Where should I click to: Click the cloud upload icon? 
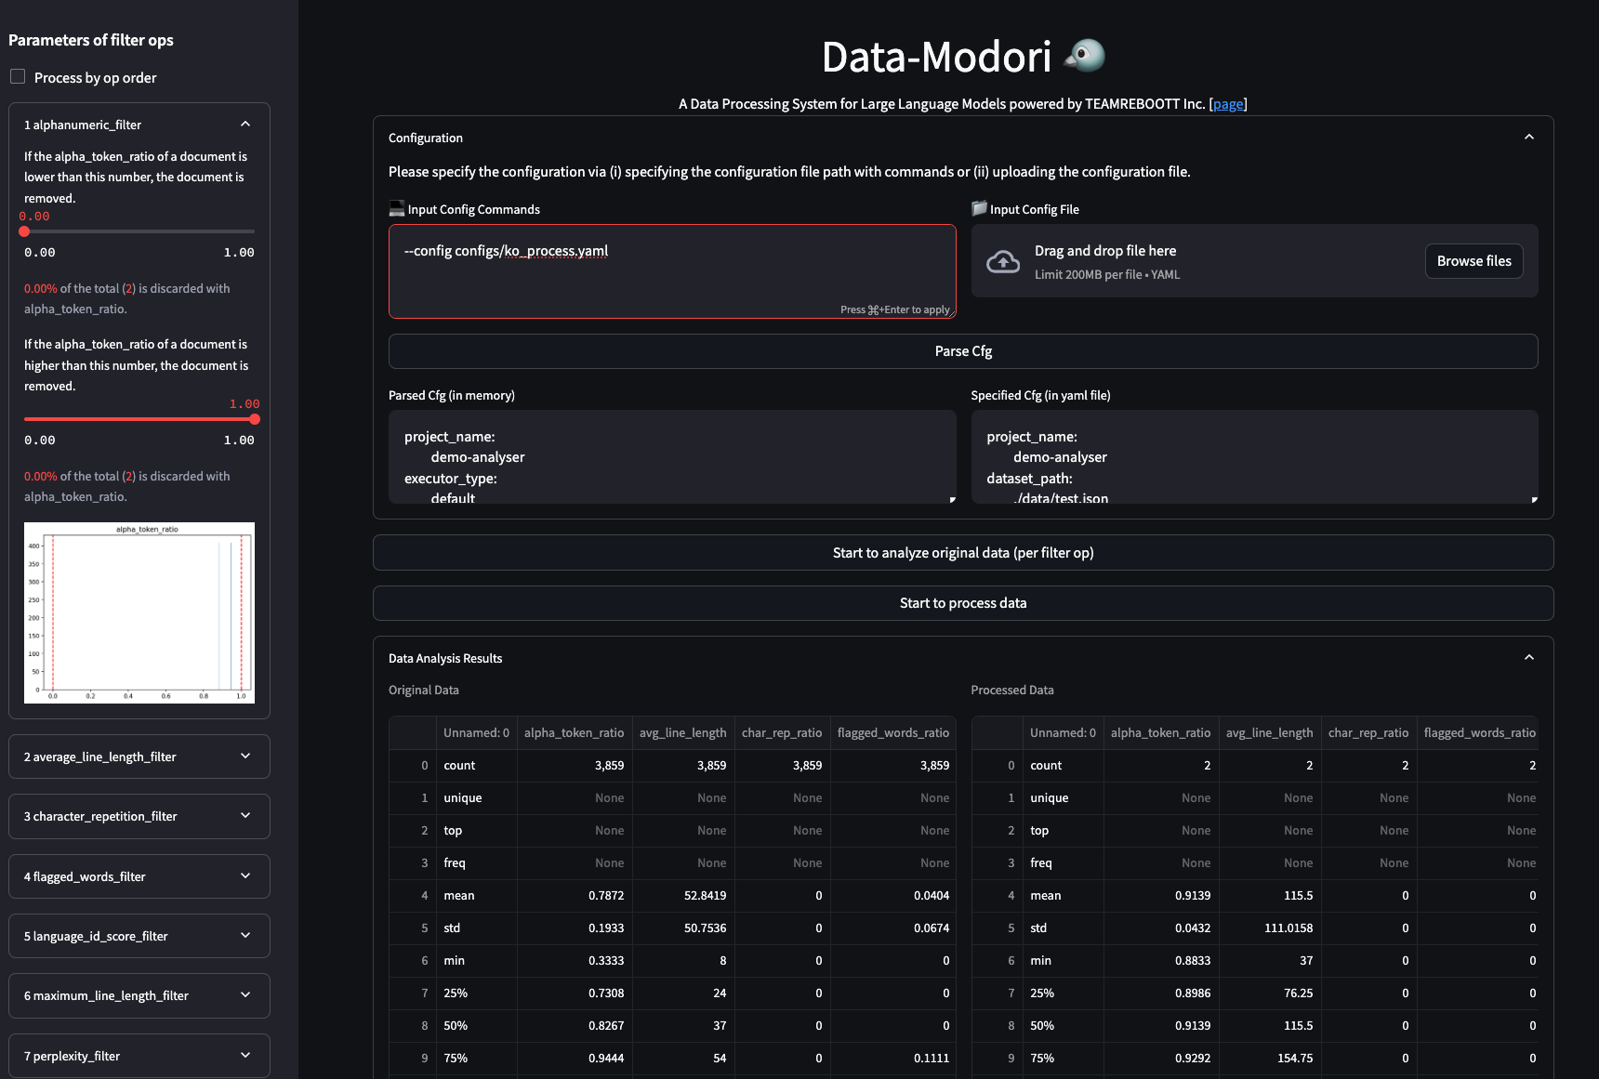1002,262
